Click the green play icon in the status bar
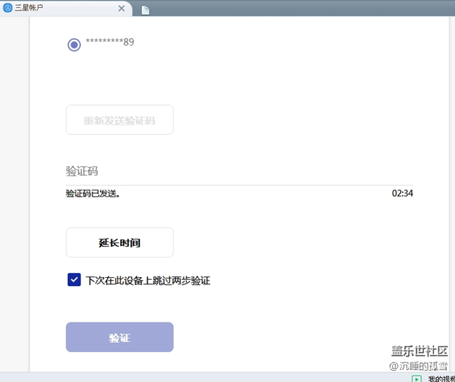Screen dimensions: 455x382 click(416, 379)
